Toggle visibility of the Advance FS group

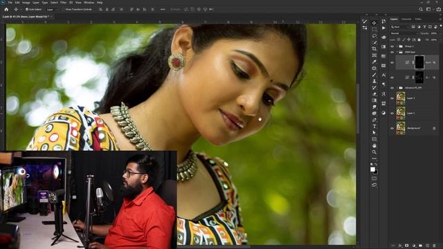click(392, 88)
